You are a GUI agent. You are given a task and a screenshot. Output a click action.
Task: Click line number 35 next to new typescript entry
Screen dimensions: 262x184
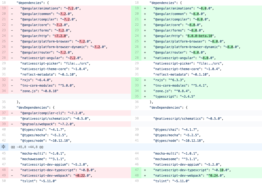point(137,96)
